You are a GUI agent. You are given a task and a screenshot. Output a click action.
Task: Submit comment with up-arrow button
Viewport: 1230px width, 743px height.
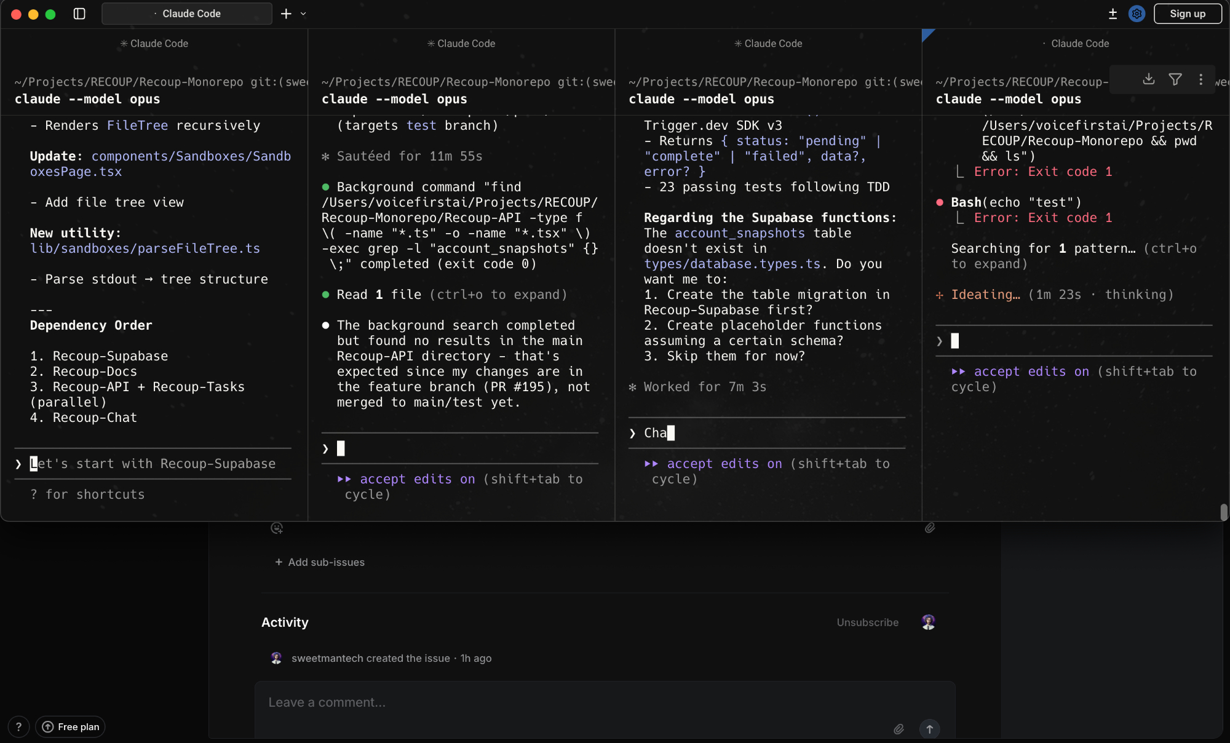pyautogui.click(x=929, y=729)
